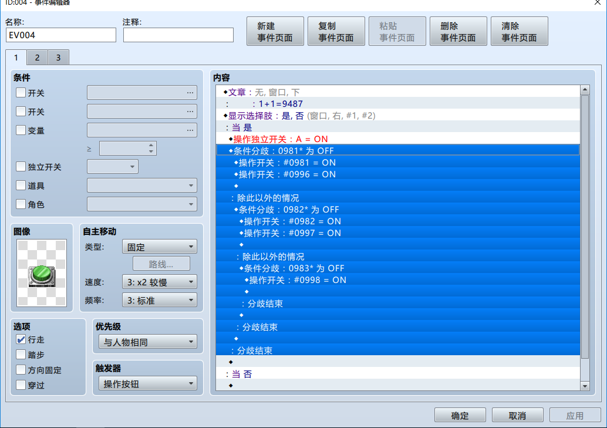
Task: Open the 独立开关 dropdown
Action: click(x=113, y=167)
